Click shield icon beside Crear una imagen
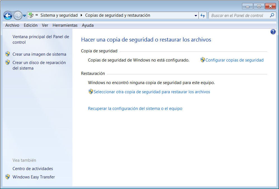This screenshot has height=189, width=279. coord(8,54)
